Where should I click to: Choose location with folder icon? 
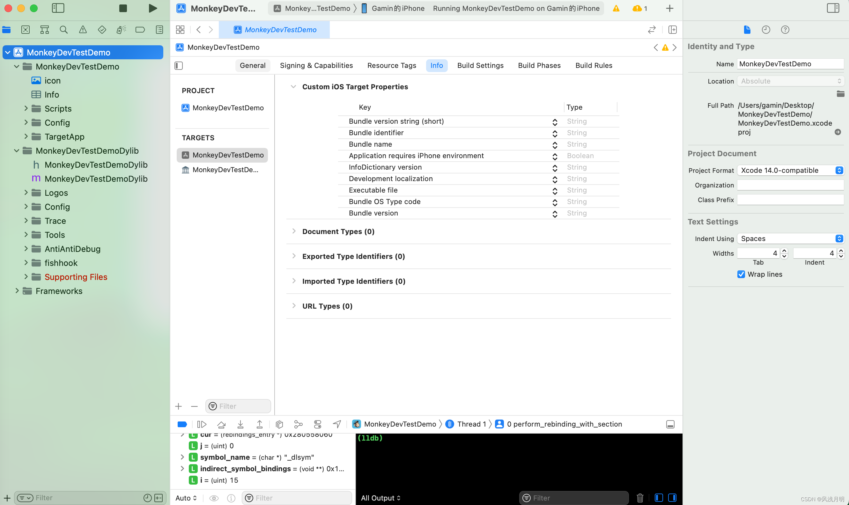[x=840, y=94]
